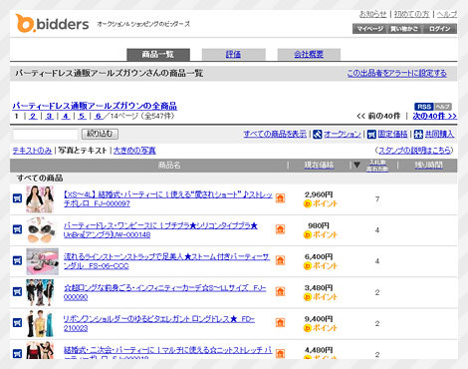Image resolution: width=468 pixels, height=369 pixels.
Task: Click the sort-descending triangle in table header
Action: (356, 165)
